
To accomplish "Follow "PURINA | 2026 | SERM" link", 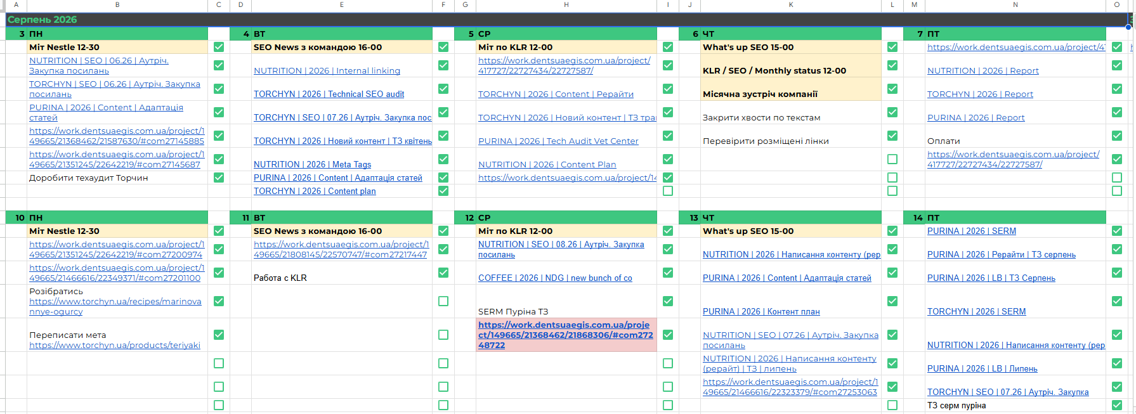I will click(x=971, y=231).
